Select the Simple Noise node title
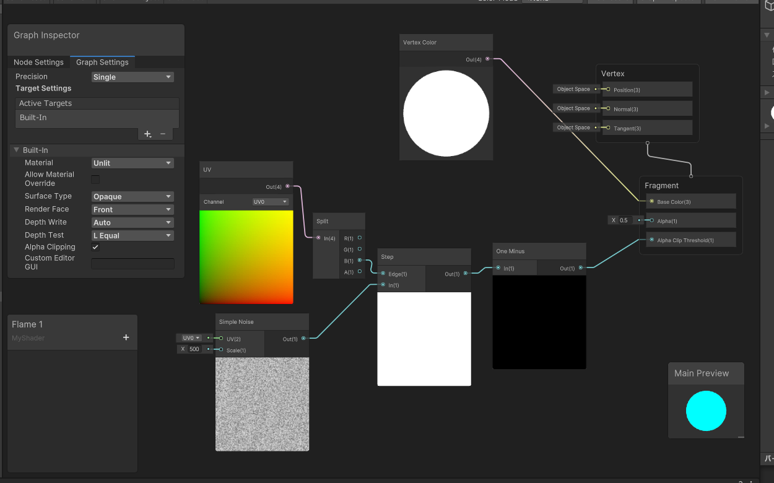This screenshot has height=483, width=774. [x=237, y=322]
